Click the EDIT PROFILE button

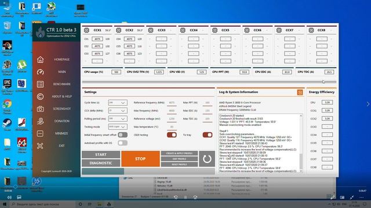(x=179, y=159)
